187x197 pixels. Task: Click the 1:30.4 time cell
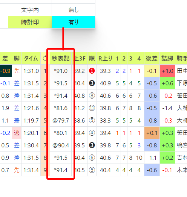click(31, 145)
